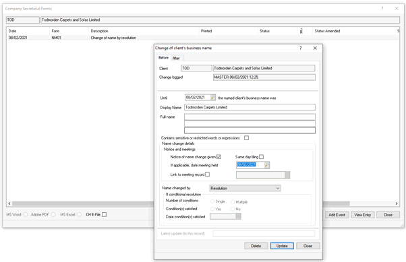The height and width of the screenshot is (262, 406).
Task: Open the date picker for the meeting held date
Action: coord(266,165)
